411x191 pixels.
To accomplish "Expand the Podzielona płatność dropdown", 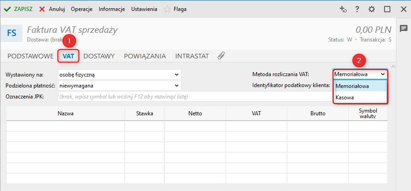I will [177, 85].
